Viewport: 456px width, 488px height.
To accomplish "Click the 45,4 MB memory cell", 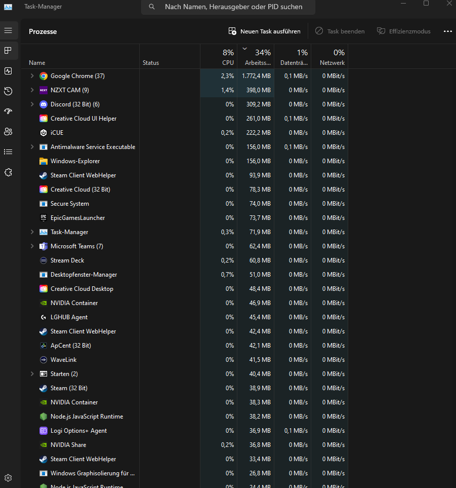I will 256,317.
